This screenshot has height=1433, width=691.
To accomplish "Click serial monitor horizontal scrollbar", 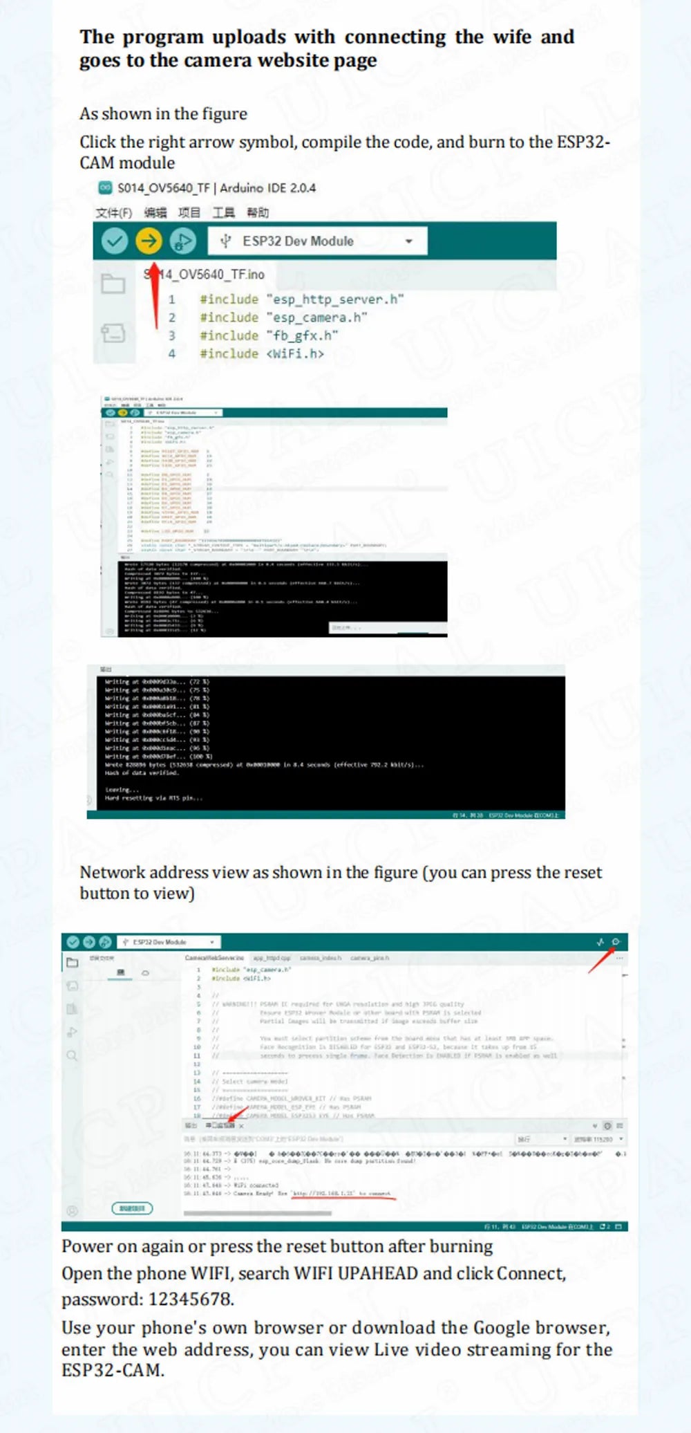I will (258, 1213).
